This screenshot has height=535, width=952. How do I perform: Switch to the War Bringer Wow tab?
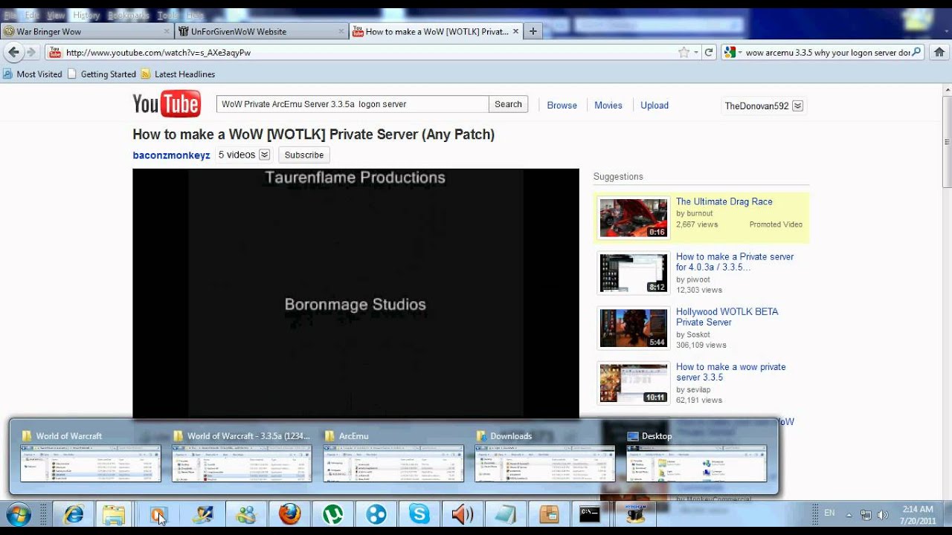coord(88,31)
